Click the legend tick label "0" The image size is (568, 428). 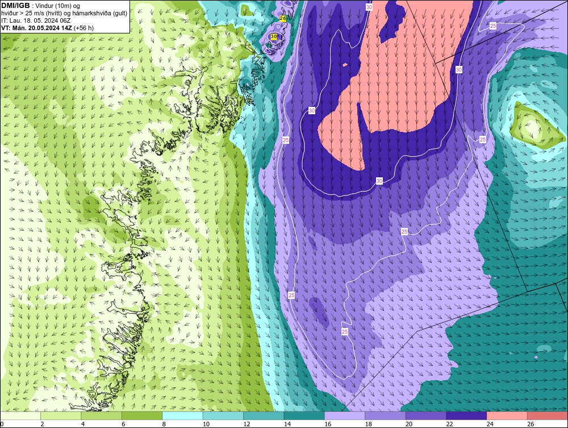click(2, 424)
